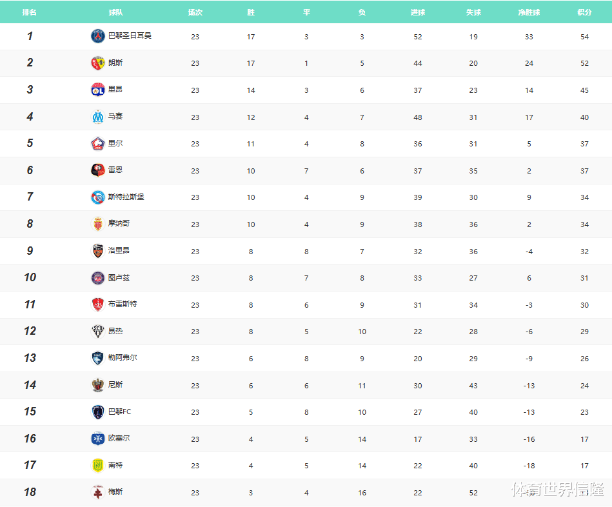Screen dimensions: 612x507
Task: Select the 布雷斯特 team name
Action: tap(123, 304)
